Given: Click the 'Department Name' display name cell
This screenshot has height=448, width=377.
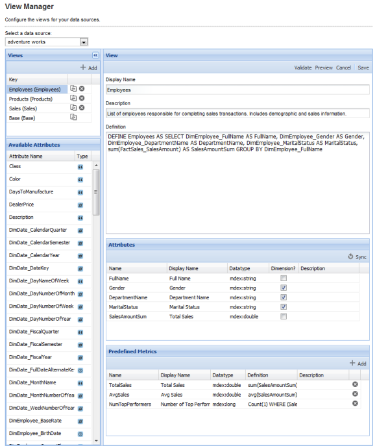Looking at the screenshot, I should point(189,297).
